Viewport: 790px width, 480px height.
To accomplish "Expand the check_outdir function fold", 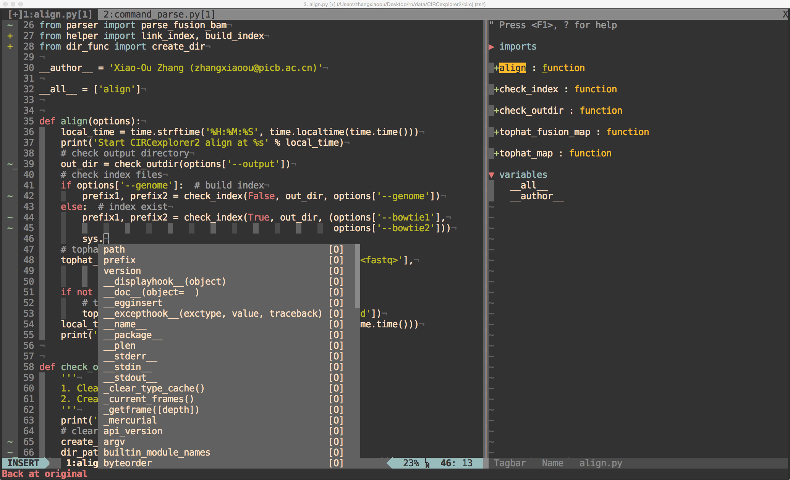I will (496, 111).
